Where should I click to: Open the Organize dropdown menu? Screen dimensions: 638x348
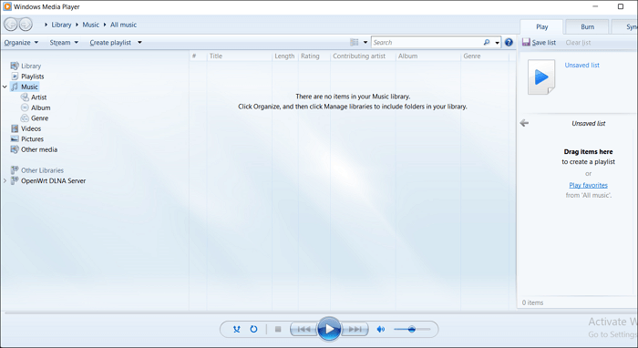(x=21, y=42)
